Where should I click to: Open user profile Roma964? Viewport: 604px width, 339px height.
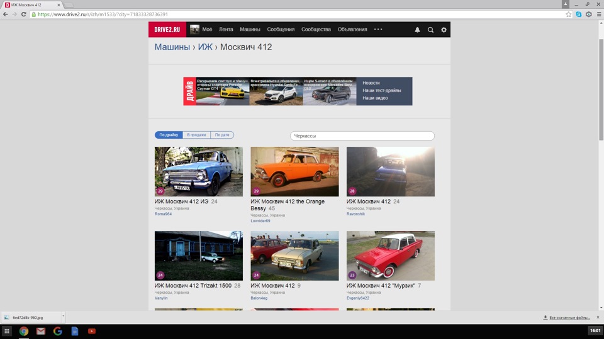(163, 214)
